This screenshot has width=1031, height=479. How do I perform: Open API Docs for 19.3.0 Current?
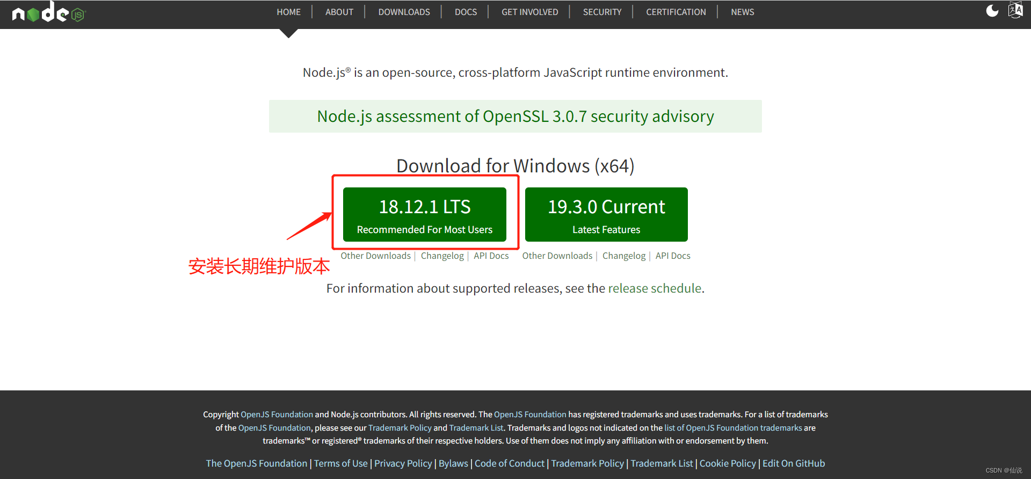click(x=673, y=256)
